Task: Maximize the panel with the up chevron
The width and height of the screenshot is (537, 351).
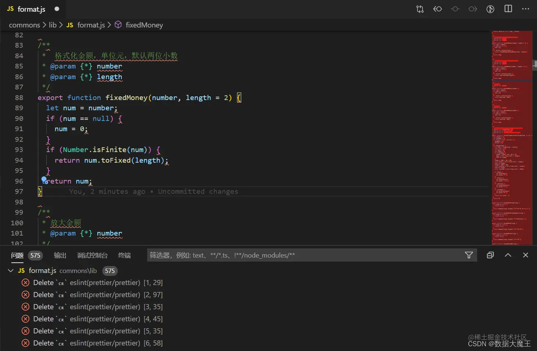Action: click(508, 255)
